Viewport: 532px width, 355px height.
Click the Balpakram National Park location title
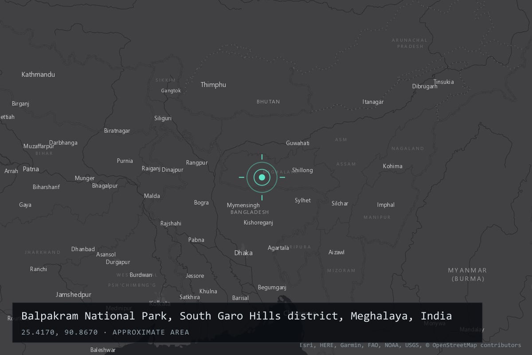236,316
